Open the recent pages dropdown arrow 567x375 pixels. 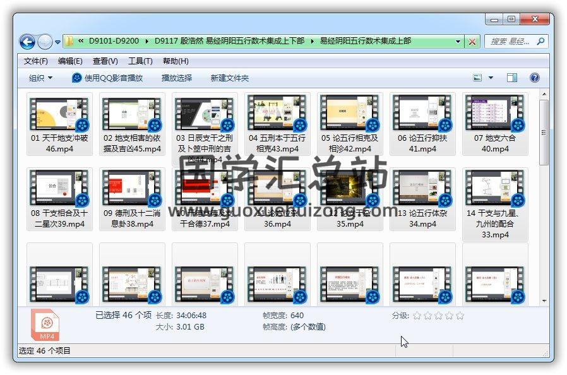[58, 42]
